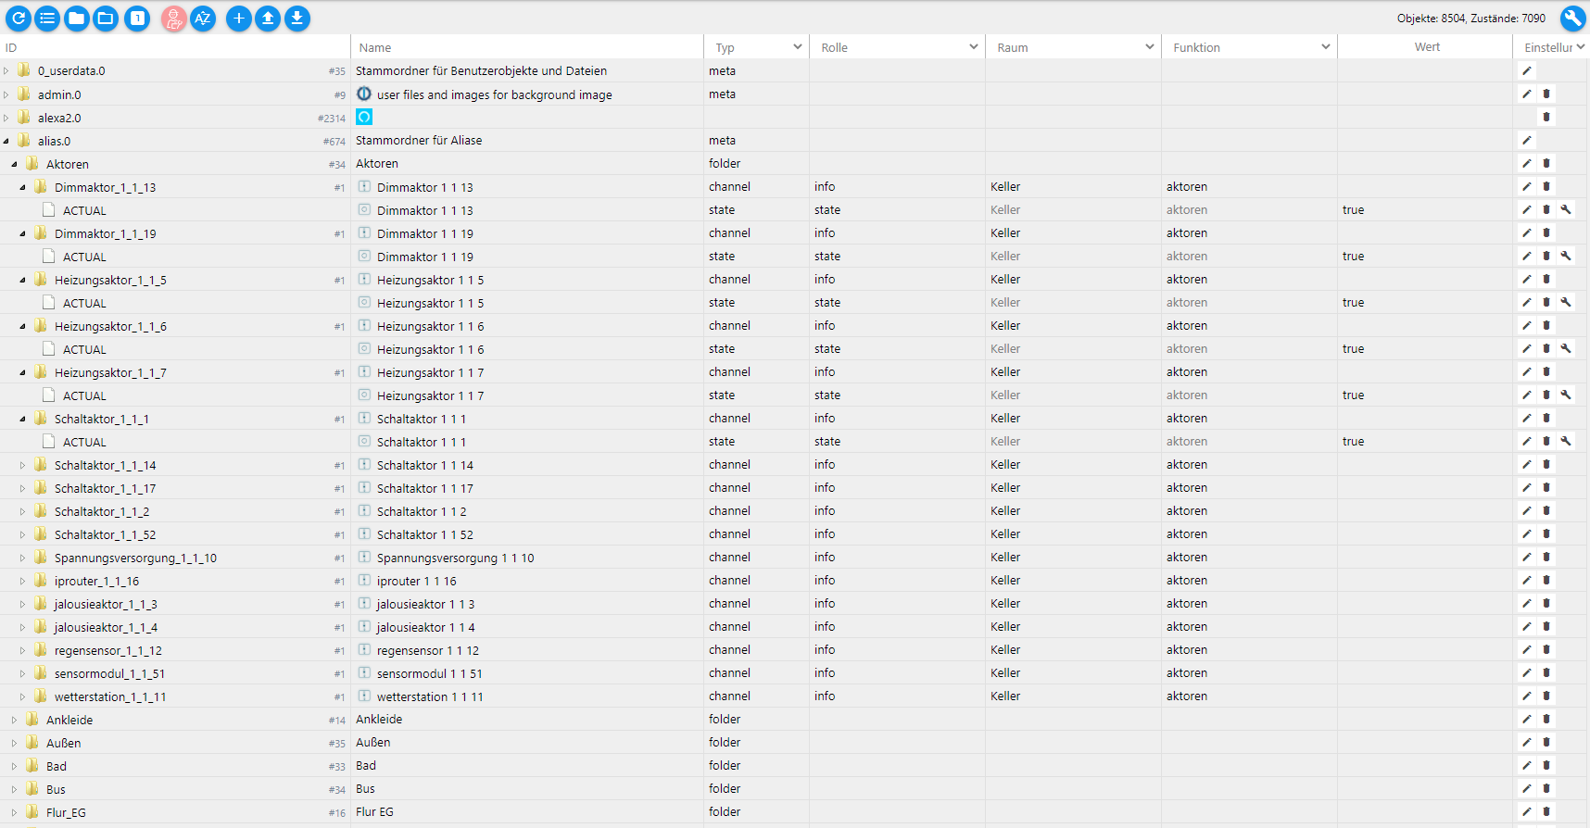Add a new object with the plus button
This screenshot has width=1590, height=828.
238,18
